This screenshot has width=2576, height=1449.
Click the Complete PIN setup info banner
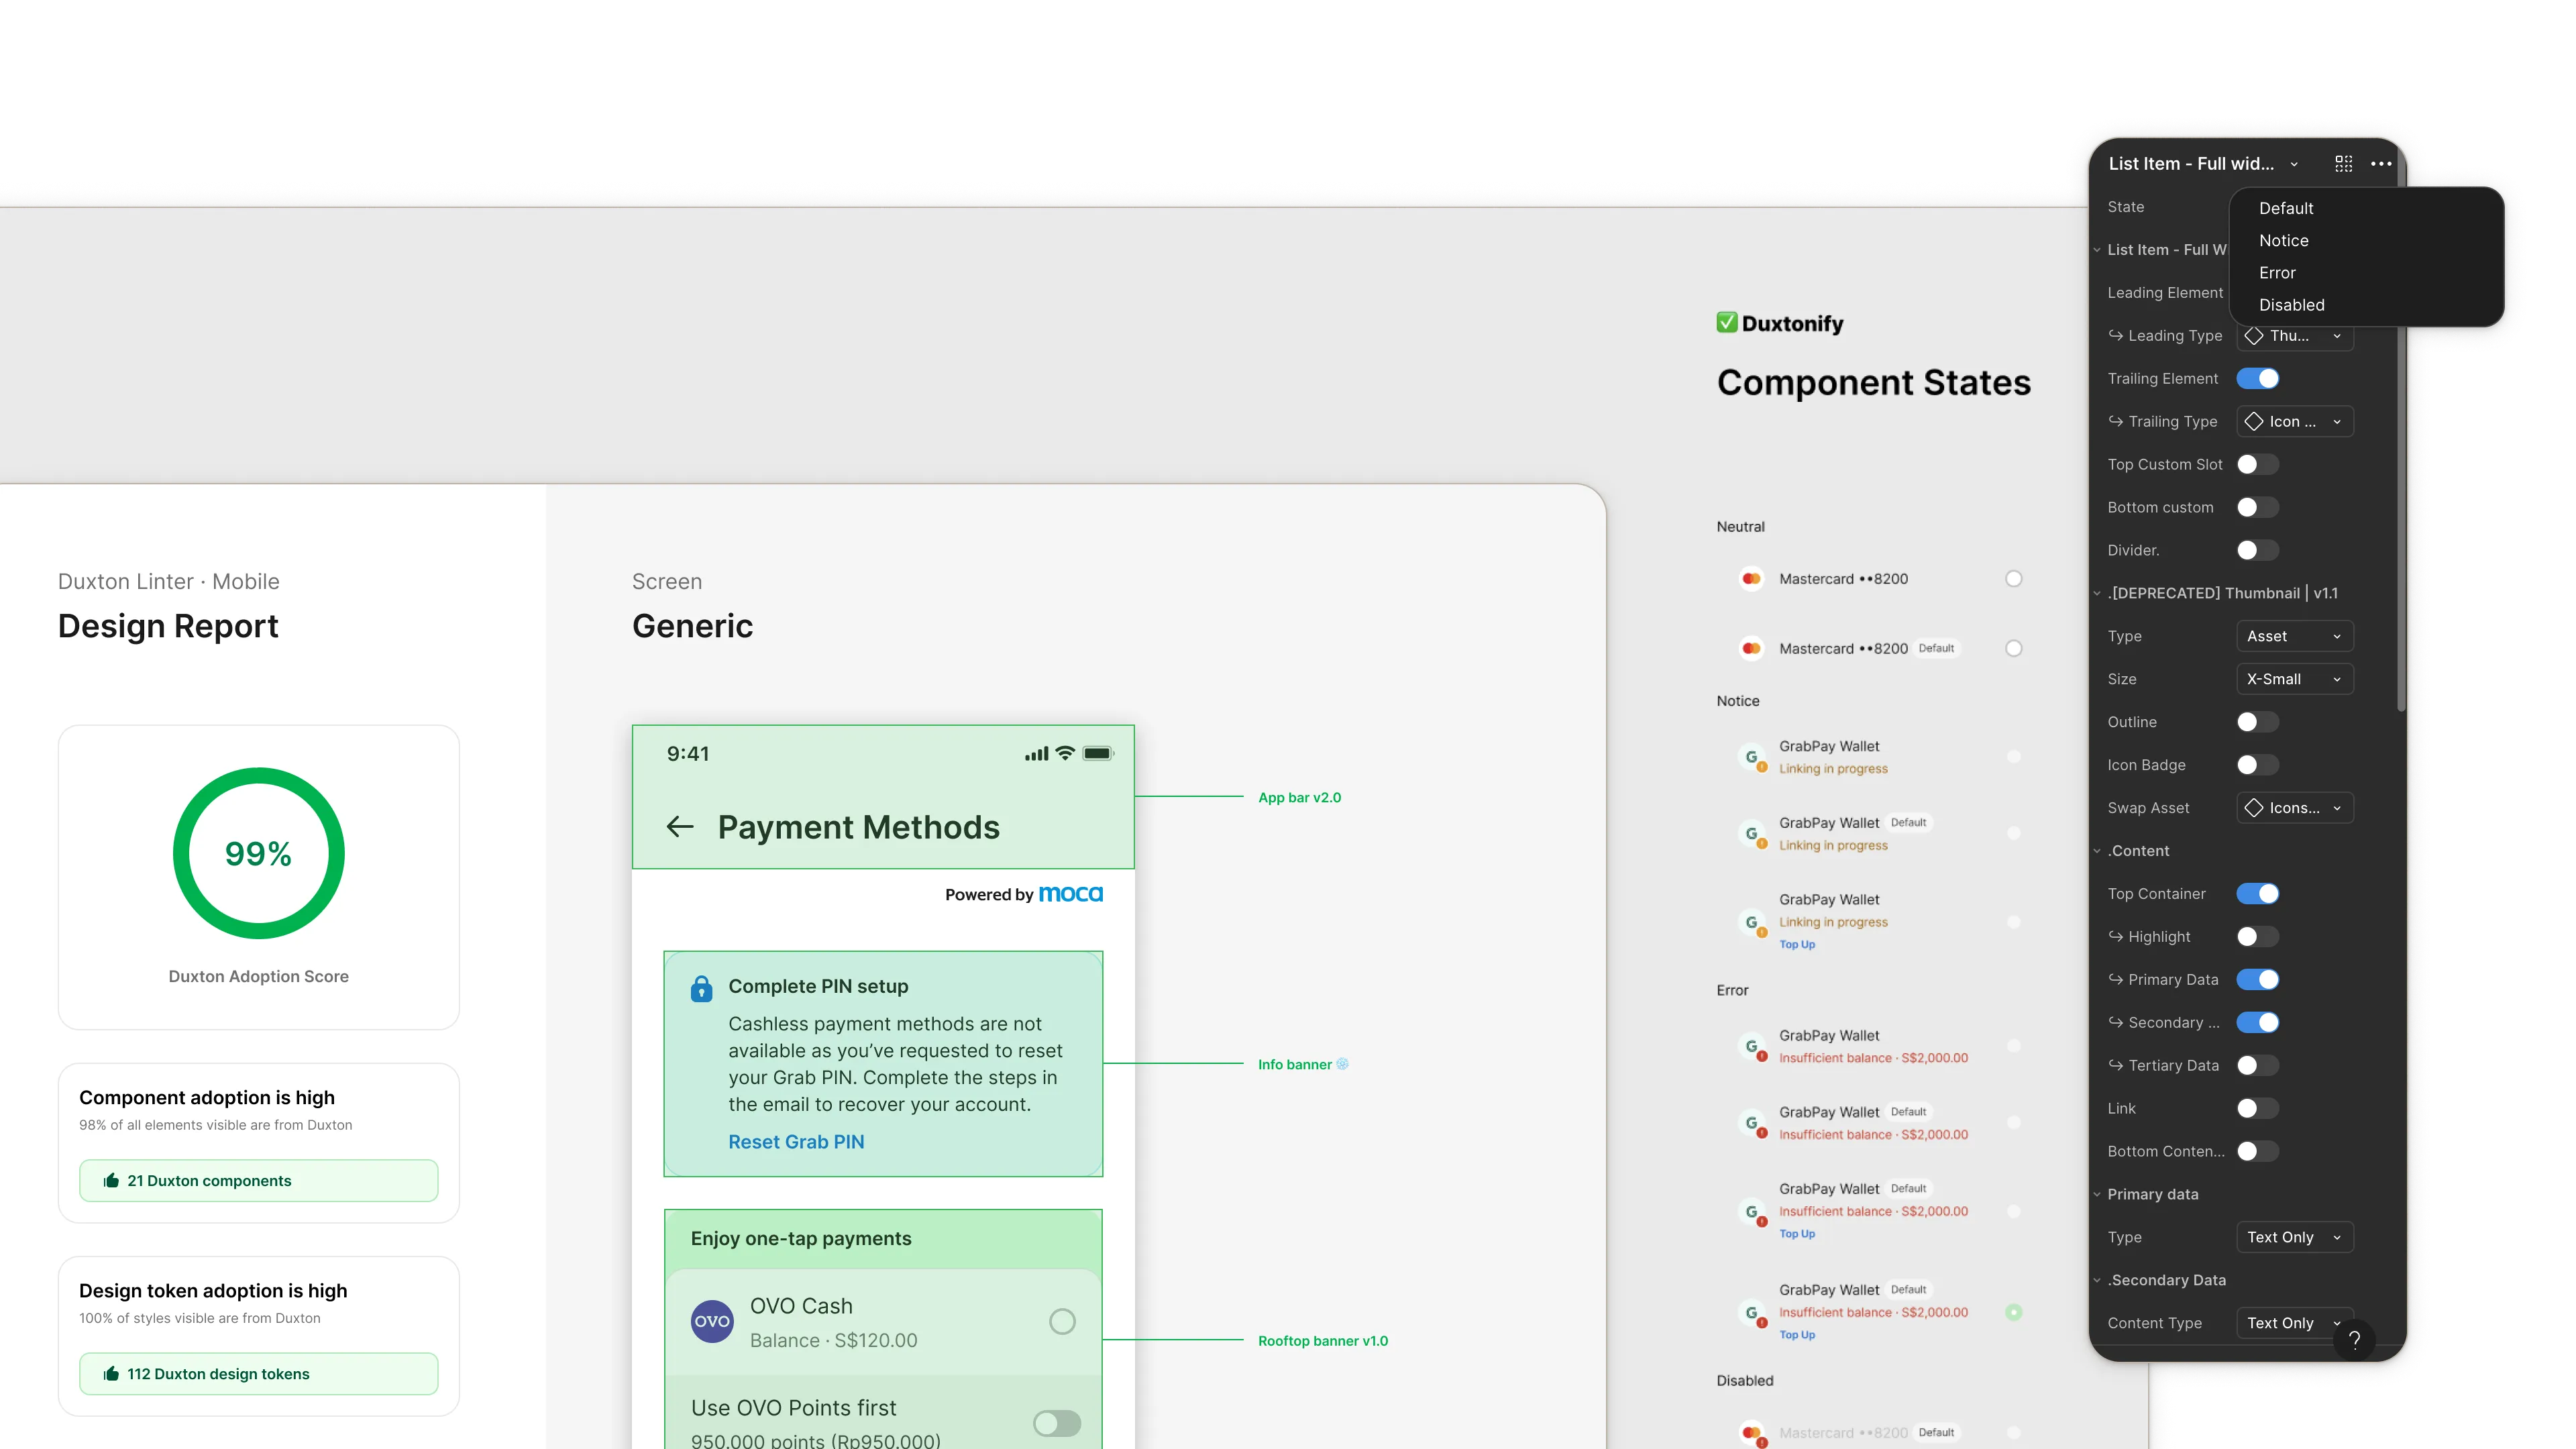[883, 1063]
